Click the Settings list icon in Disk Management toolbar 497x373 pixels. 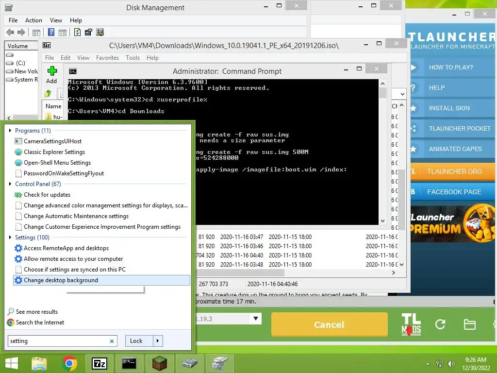click(100, 32)
